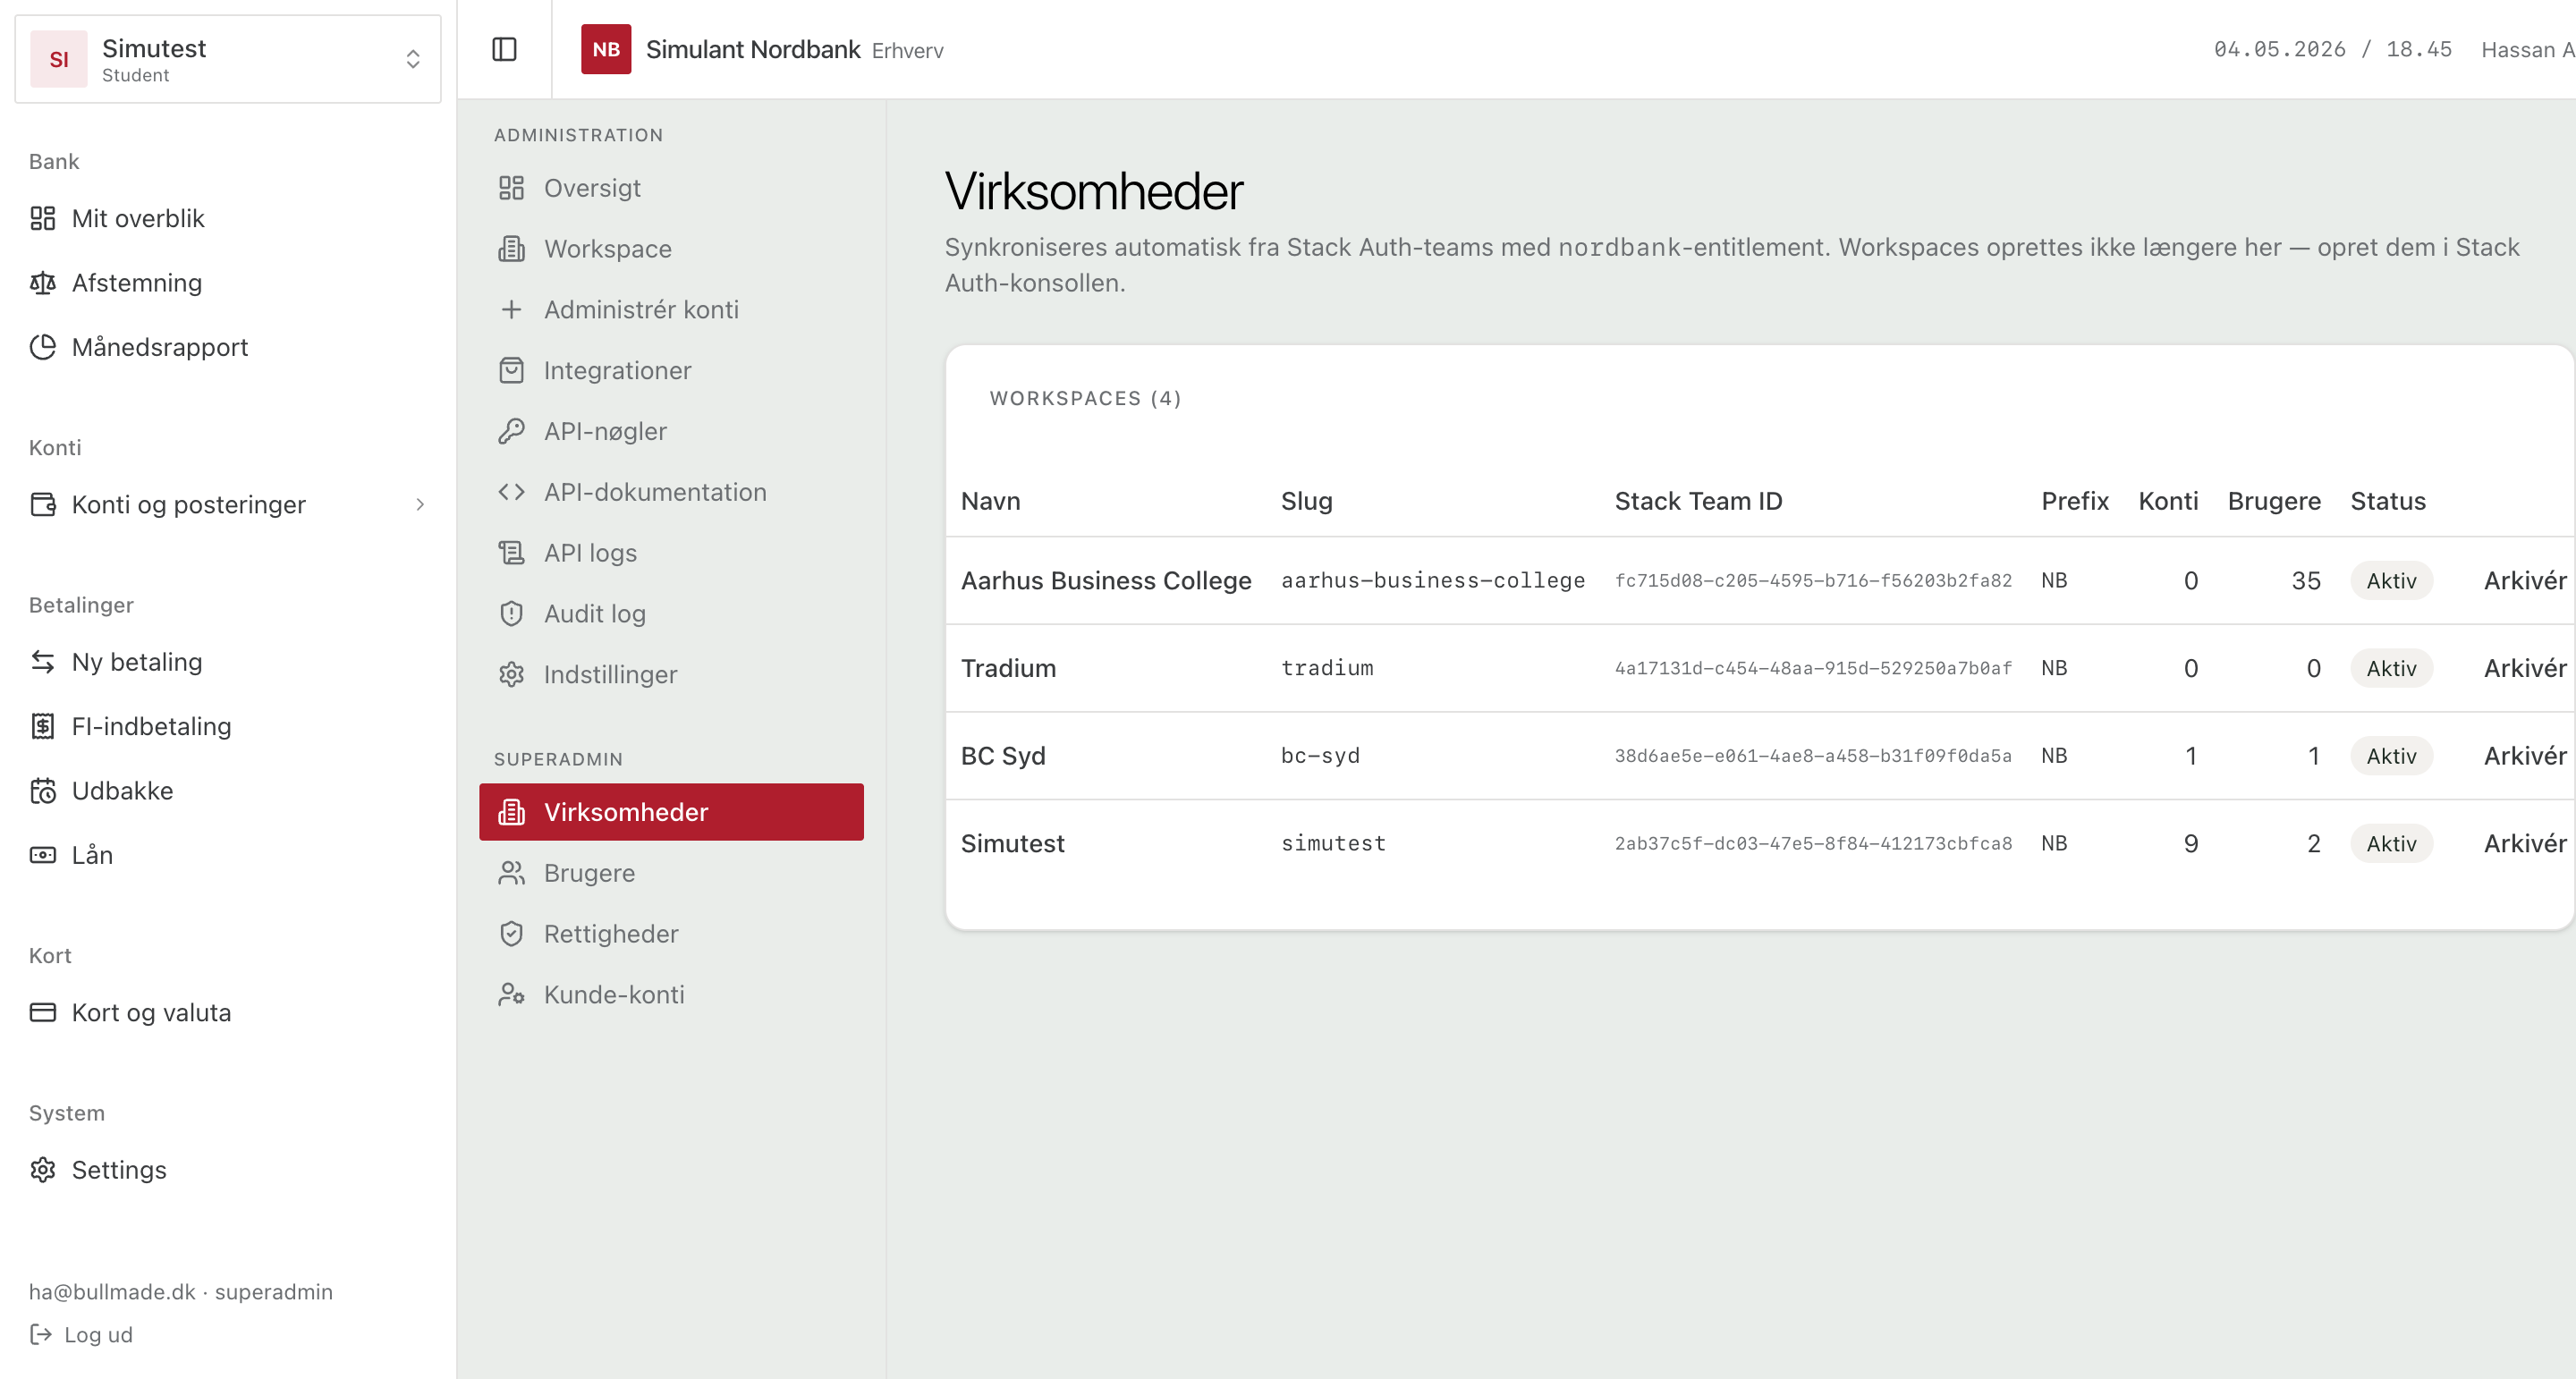Image resolution: width=2576 pixels, height=1379 pixels.
Task: Open Månedsrapport
Action: coord(160,347)
